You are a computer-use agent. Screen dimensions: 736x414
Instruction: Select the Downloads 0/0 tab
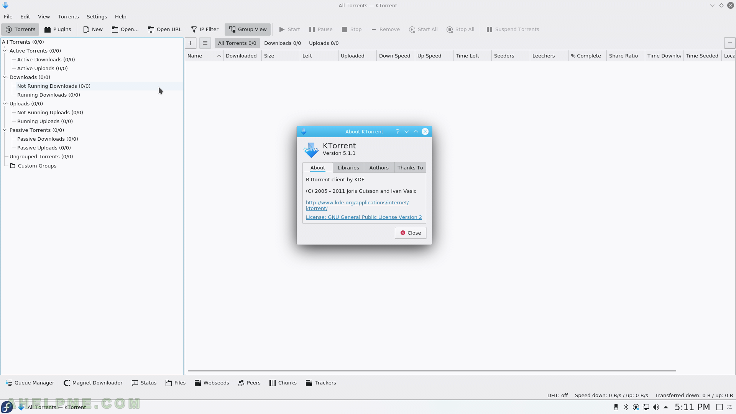tap(283, 43)
